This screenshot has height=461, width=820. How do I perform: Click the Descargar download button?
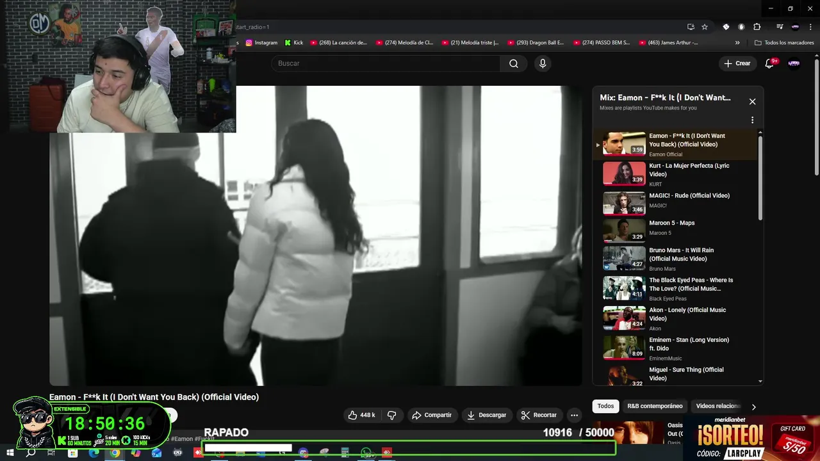[487, 415]
